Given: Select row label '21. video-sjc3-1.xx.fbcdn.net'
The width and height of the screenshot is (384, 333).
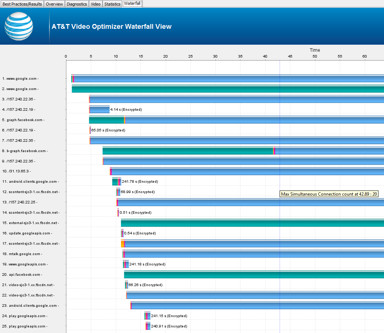Looking at the screenshot, I should [28, 285].
